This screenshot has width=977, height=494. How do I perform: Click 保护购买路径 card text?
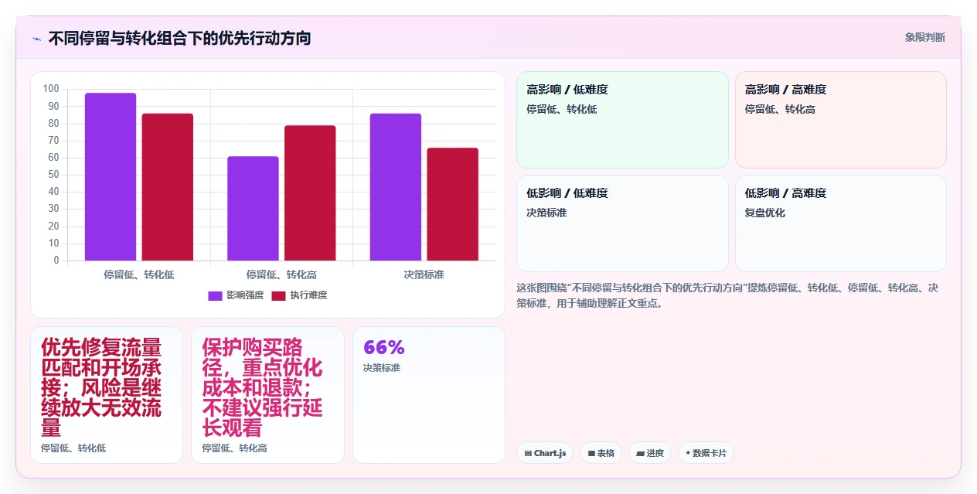pos(262,387)
